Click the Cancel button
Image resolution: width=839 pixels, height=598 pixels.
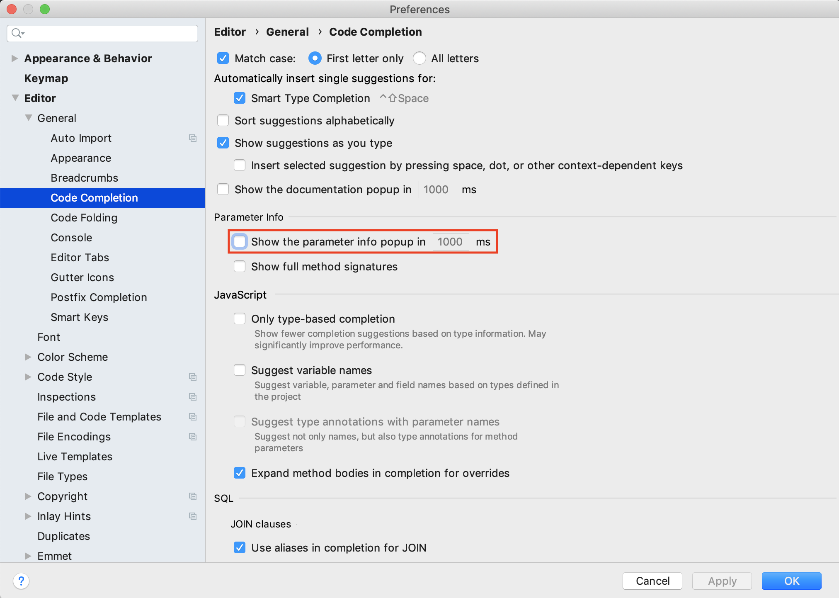tap(652, 581)
